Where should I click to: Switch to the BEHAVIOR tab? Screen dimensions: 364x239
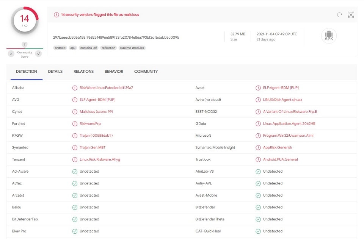click(114, 72)
